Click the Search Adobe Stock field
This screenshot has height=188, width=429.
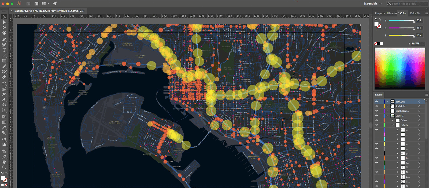coord(406,3)
